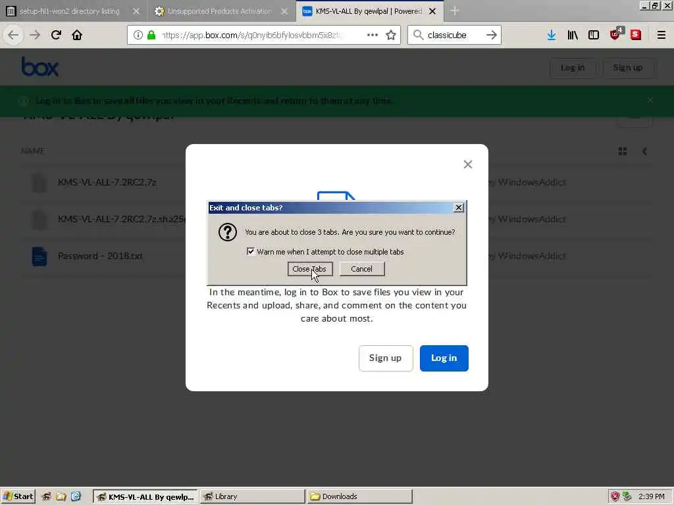674x505 pixels.
Task: Open the Firefox hamburger menu
Action: tap(661, 35)
